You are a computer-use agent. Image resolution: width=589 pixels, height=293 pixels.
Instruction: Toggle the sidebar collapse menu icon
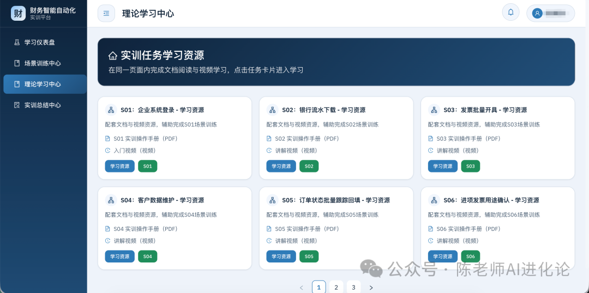pos(106,13)
